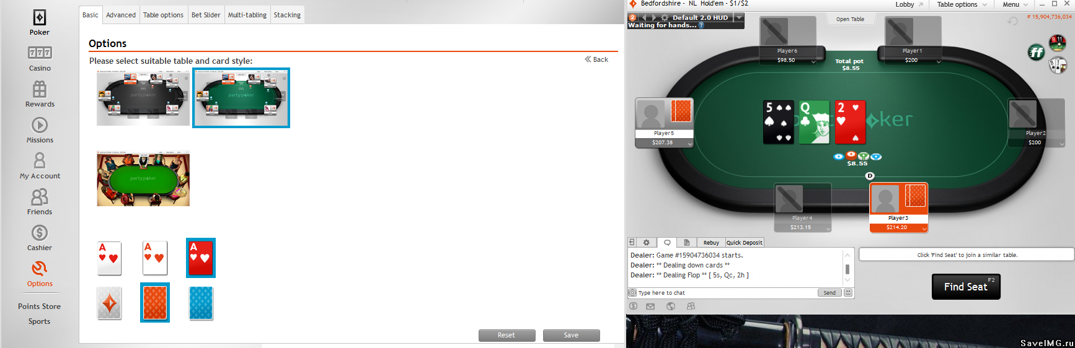Switch to the Stacking tab
This screenshot has width=1075, height=348.
click(x=287, y=15)
